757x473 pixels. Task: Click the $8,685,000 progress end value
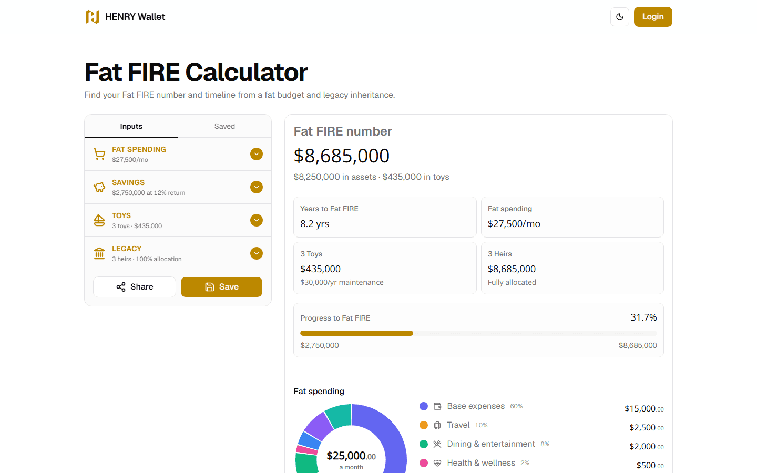coord(638,345)
